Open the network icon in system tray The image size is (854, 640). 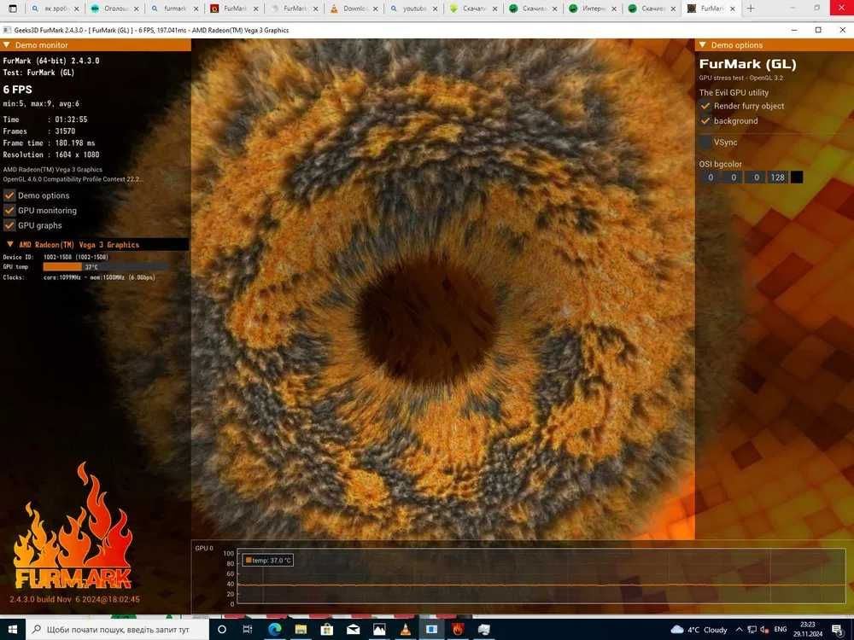[x=752, y=630]
